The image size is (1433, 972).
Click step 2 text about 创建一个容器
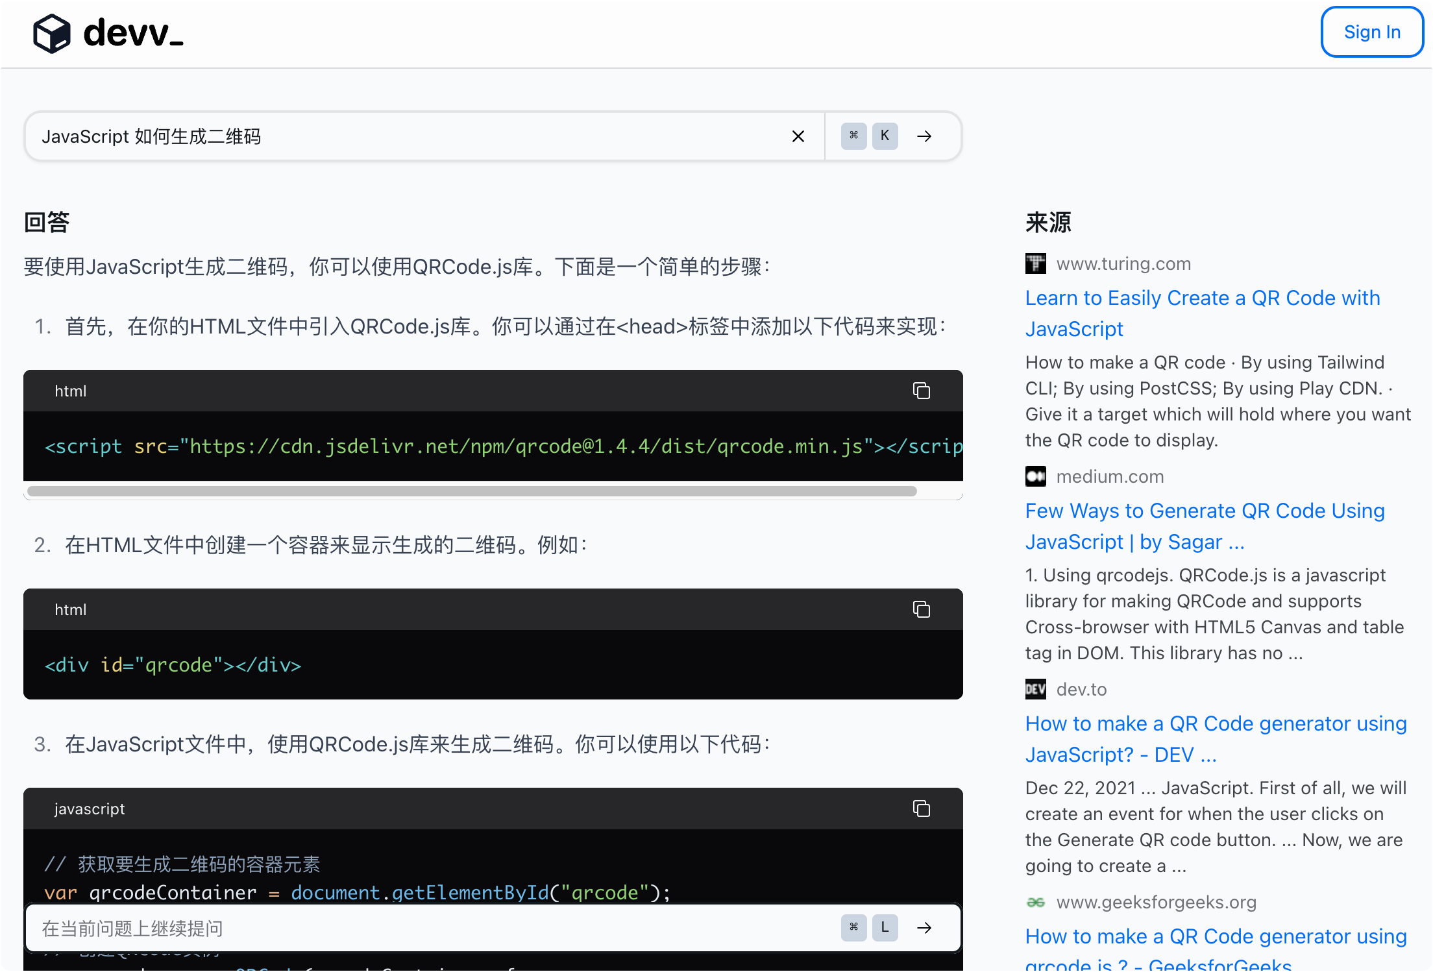click(326, 545)
